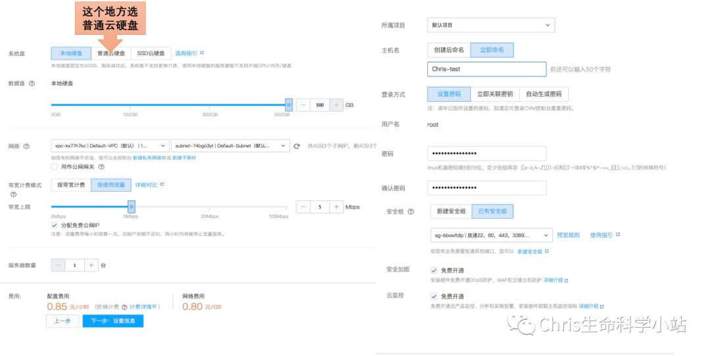Screen dimensions: 710x356
Task: Open the Default-VPC network dropdown
Action: (110, 146)
